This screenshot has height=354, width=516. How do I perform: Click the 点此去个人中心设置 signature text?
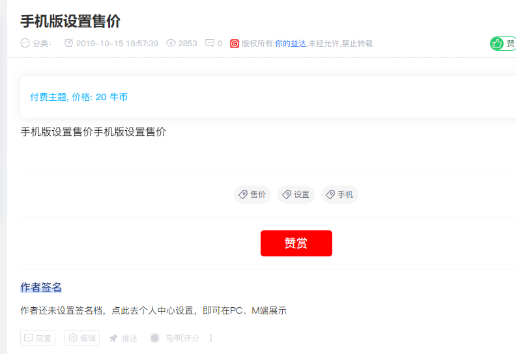click(x=152, y=310)
